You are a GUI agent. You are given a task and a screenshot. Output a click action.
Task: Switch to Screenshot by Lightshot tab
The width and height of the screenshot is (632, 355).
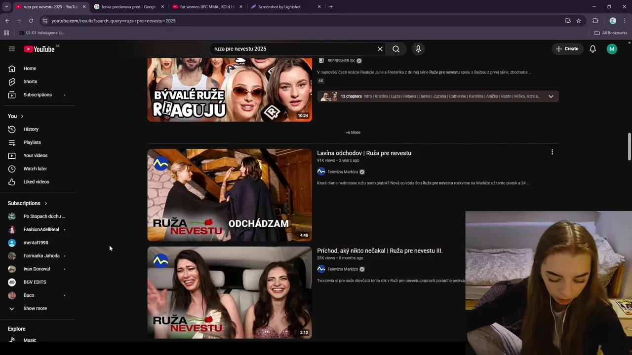coord(285,7)
